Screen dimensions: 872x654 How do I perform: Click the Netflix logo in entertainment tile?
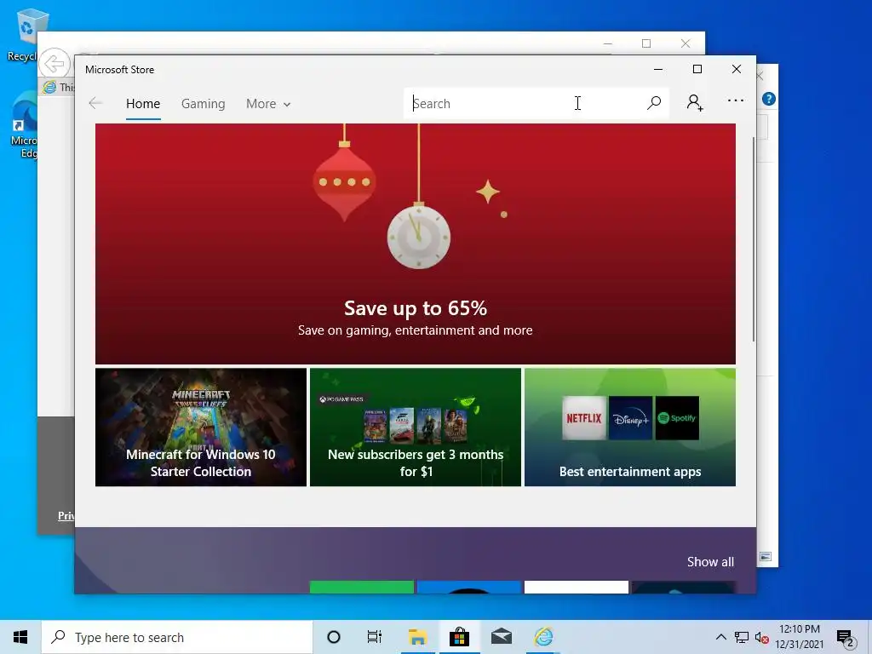point(584,418)
